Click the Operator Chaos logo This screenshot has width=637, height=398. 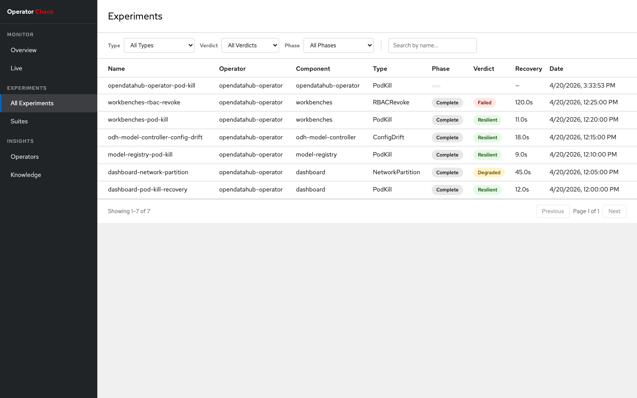coord(30,12)
